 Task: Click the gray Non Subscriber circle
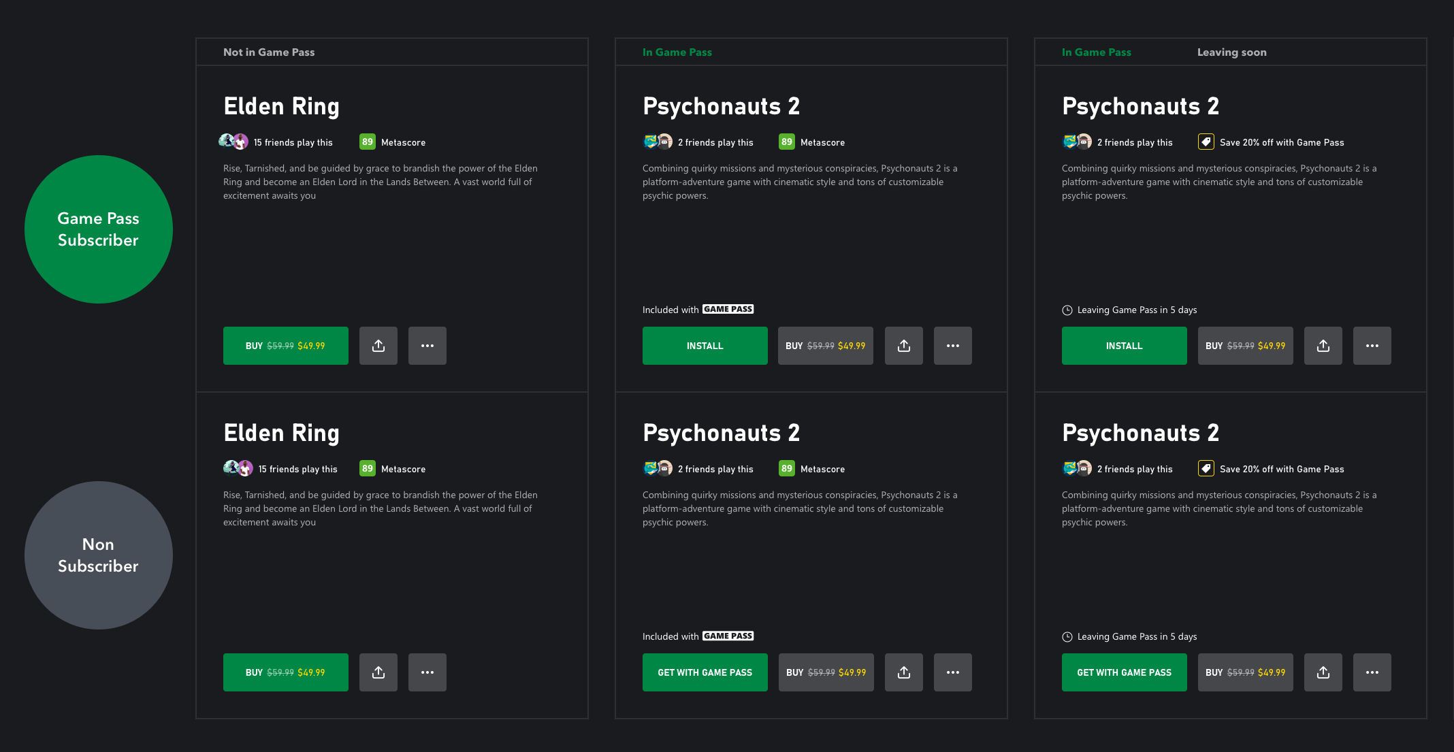[99, 555]
